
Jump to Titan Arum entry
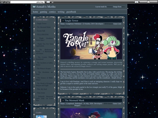[41, 93]
